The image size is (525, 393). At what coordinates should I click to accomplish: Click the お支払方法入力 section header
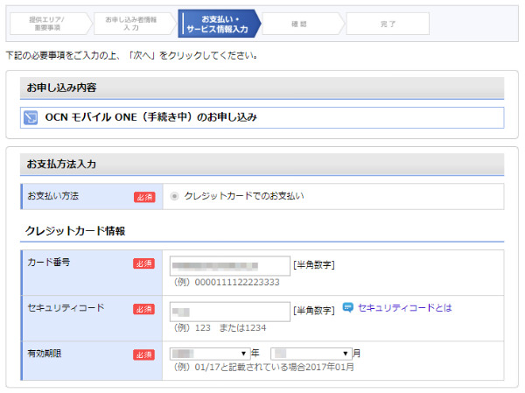(262, 165)
